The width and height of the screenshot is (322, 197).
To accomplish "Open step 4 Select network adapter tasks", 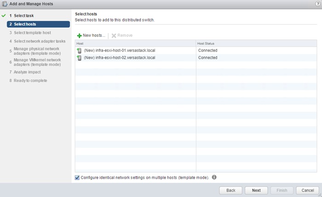I will click(37, 41).
